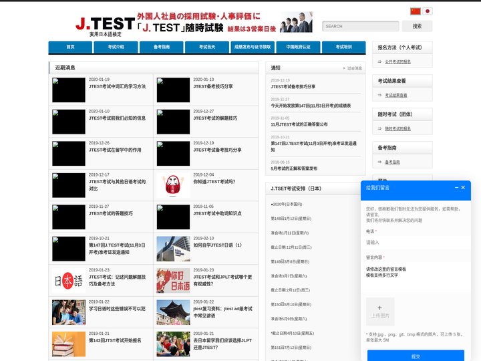Open article JTEST考试中助词知识点
Image resolution: width=481 pixels, height=361 pixels.
[217, 214]
